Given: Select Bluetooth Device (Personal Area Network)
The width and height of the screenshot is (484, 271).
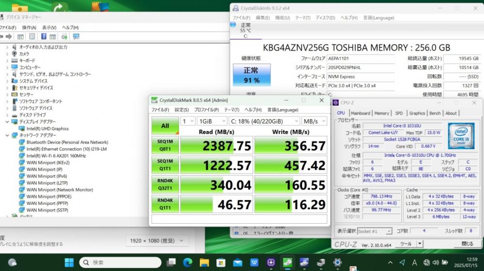Looking at the screenshot, I should (67, 143).
